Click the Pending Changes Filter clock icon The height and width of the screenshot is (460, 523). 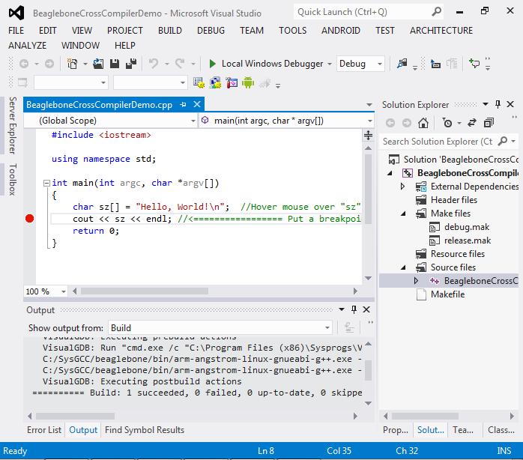(x=447, y=123)
